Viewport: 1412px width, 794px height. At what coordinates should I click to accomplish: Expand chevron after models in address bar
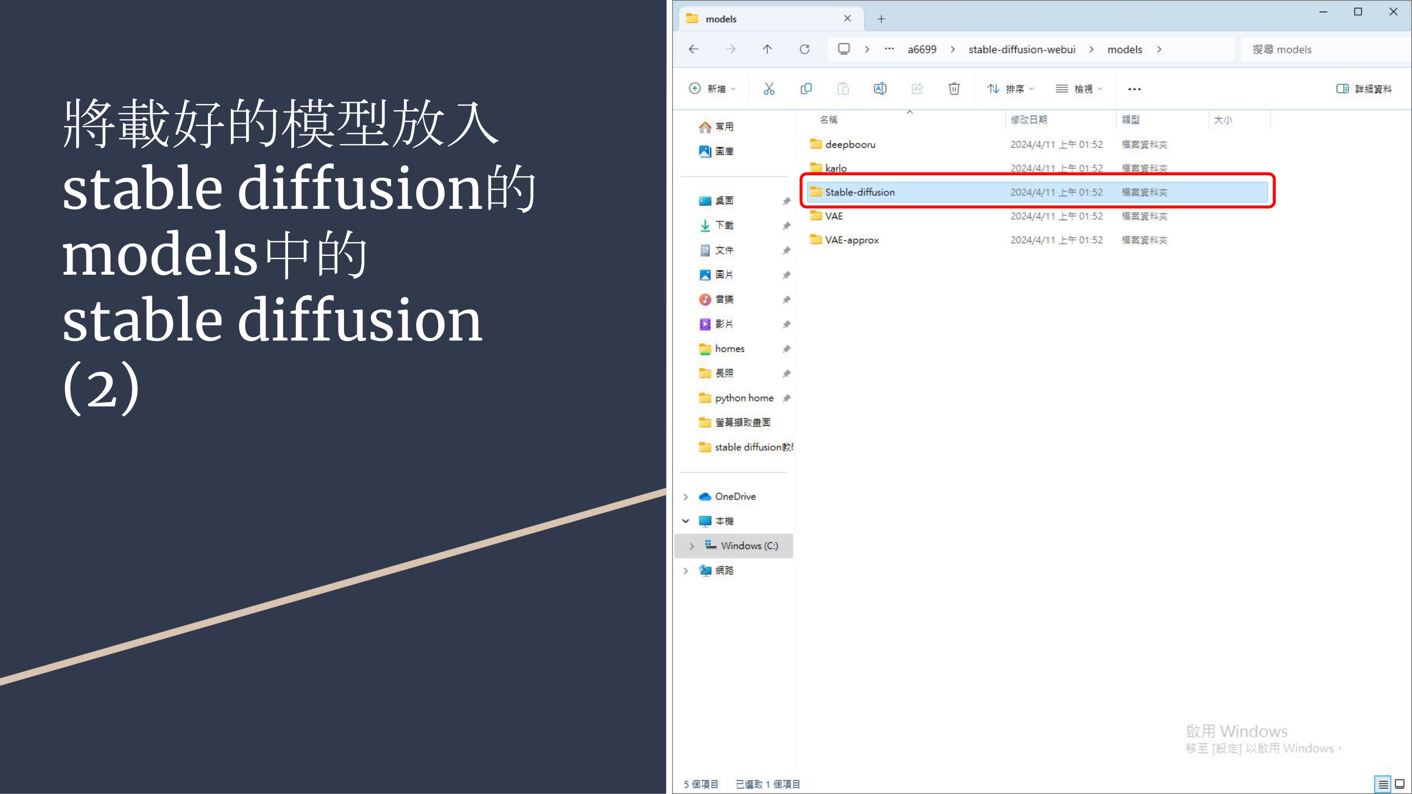point(1159,49)
